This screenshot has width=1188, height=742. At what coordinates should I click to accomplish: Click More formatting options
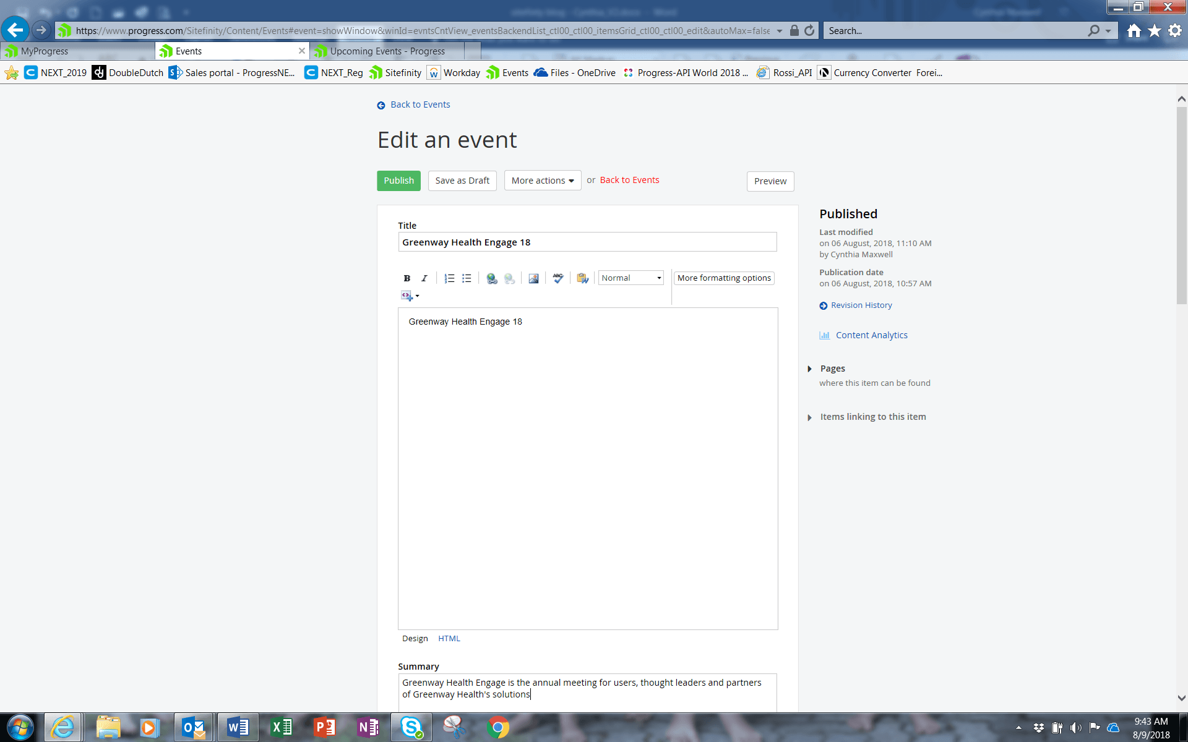coord(724,278)
